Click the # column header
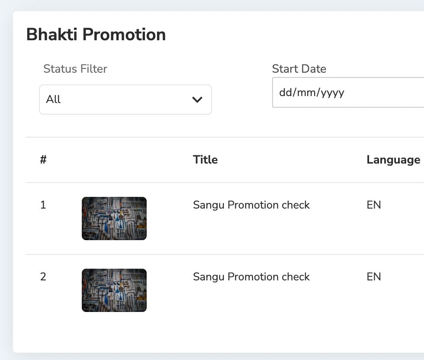This screenshot has width=424, height=360. (x=43, y=160)
